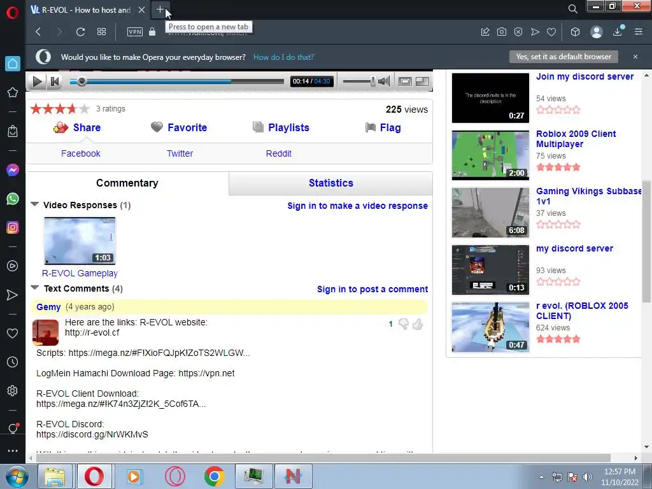Collapse the Text Comments section
652x489 pixels.
[x=35, y=287]
